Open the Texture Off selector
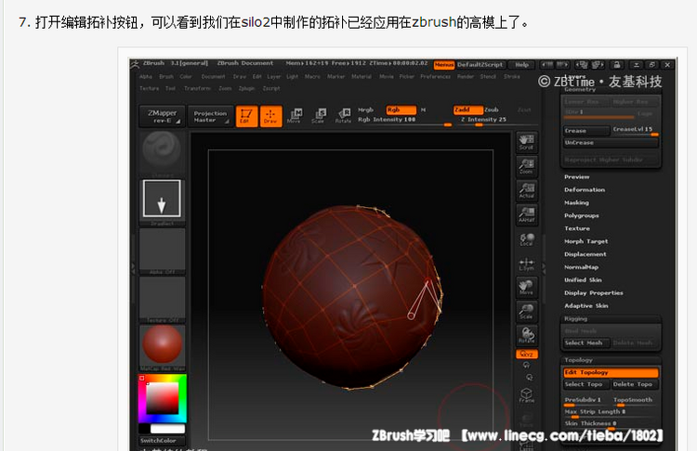The image size is (697, 451). (x=163, y=299)
